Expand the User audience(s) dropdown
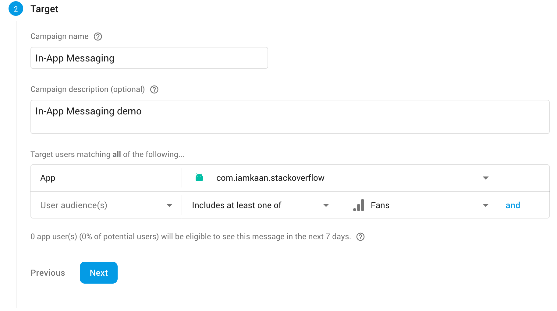The width and height of the screenshot is (557, 311). pos(169,205)
